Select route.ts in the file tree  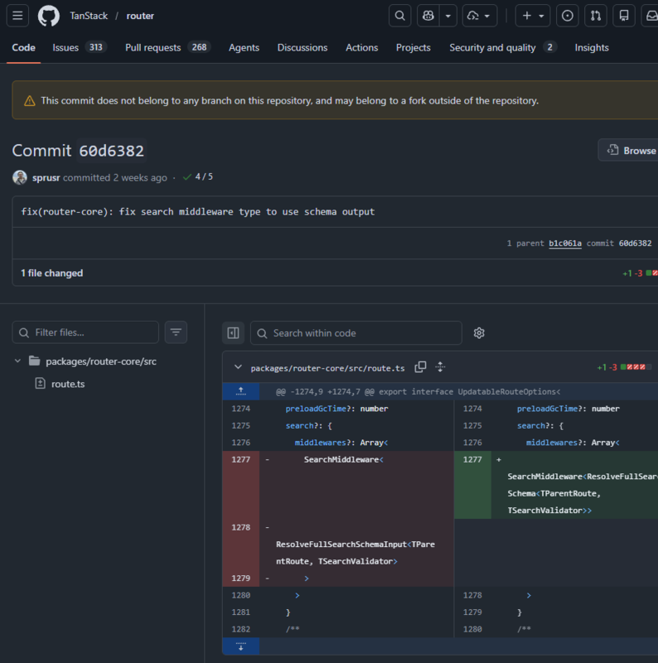click(x=68, y=384)
